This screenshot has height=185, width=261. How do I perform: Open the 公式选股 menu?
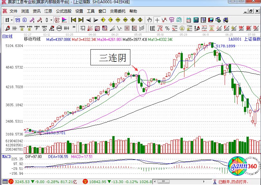coord(64,11)
